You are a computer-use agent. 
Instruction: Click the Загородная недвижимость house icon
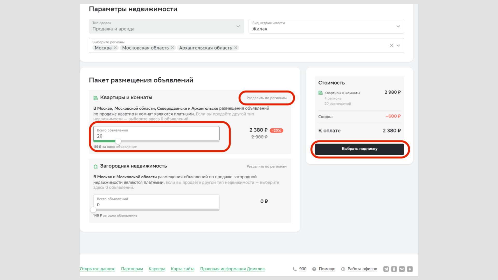point(95,166)
